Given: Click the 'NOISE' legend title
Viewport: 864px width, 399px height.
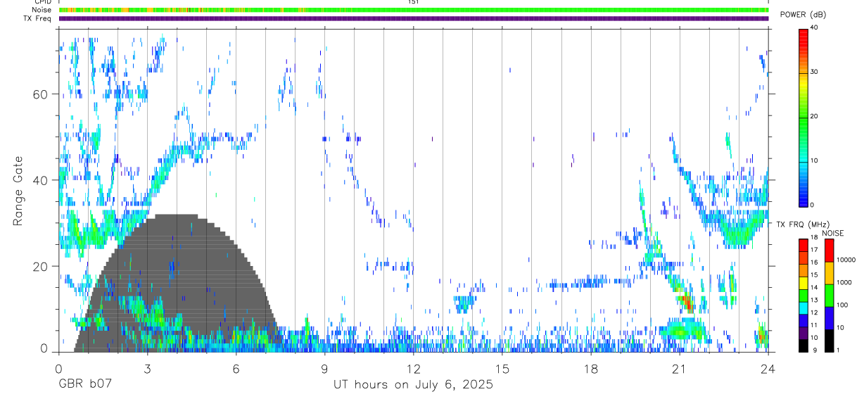Looking at the screenshot, I should [x=832, y=233].
